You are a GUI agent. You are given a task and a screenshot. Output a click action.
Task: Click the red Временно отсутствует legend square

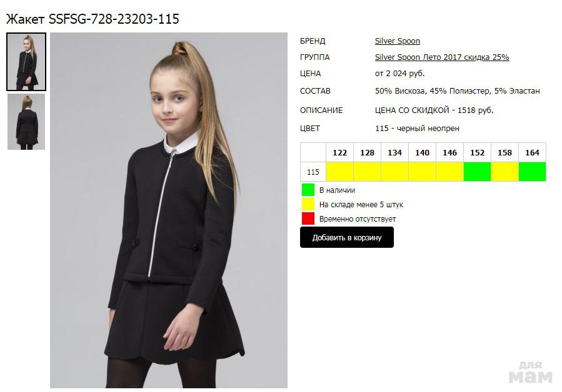click(x=308, y=218)
